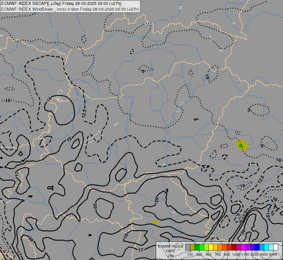The height and width of the screenshot is (260, 283).
Task: Click the 'CAPE' word inside the legend box
Action: point(170,251)
